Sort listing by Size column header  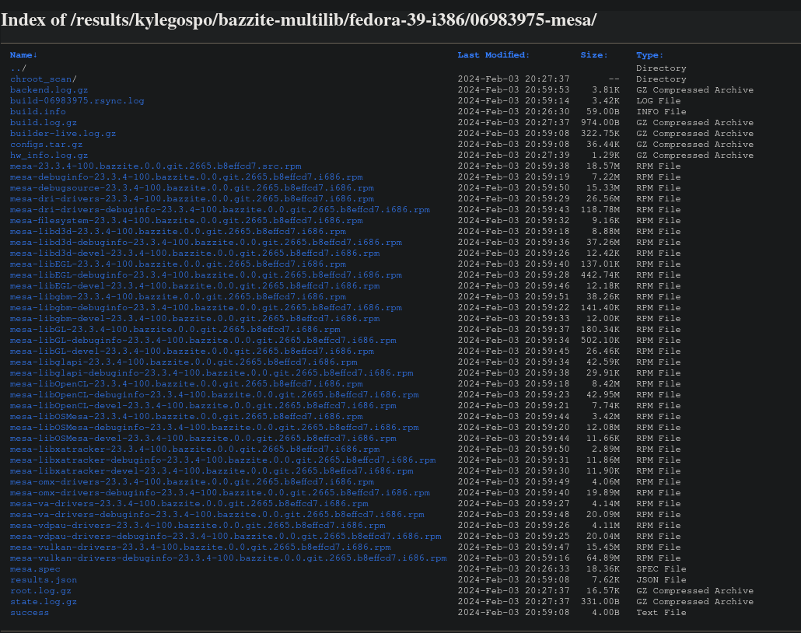pos(593,55)
